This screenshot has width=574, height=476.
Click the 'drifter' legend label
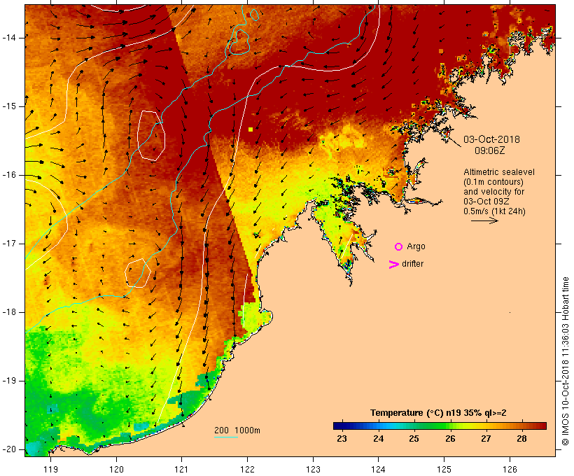click(412, 264)
